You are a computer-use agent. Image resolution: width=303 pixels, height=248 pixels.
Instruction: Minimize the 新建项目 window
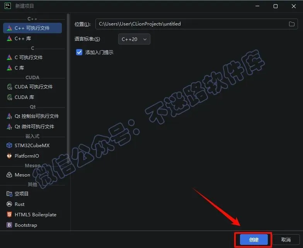click(x=257, y=6)
